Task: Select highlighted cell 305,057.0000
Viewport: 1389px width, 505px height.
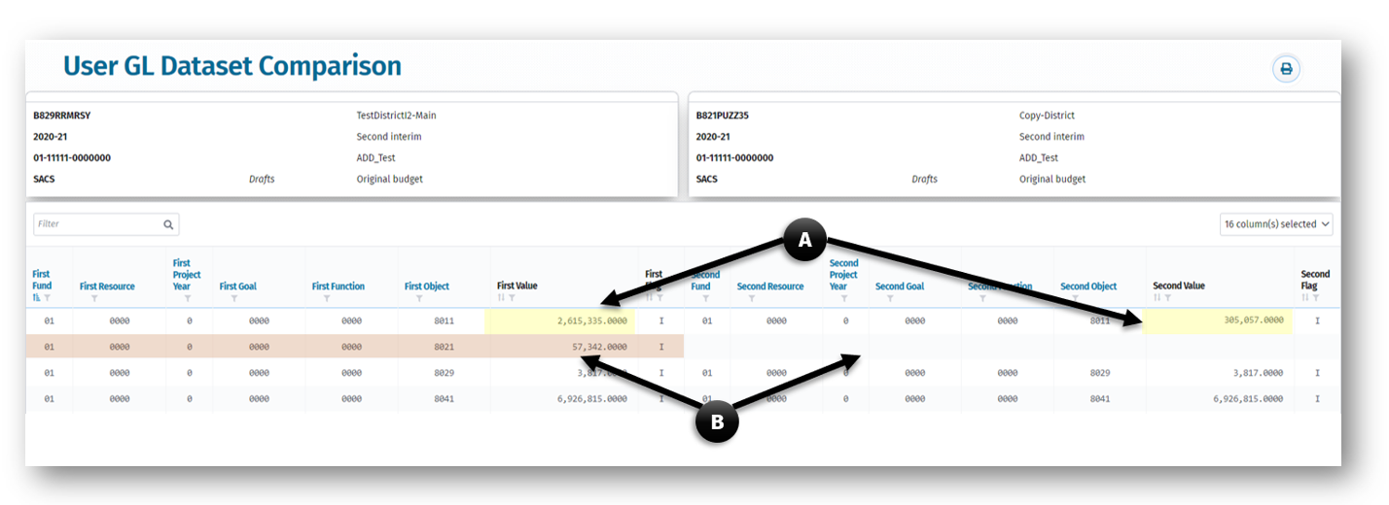Action: [1219, 320]
